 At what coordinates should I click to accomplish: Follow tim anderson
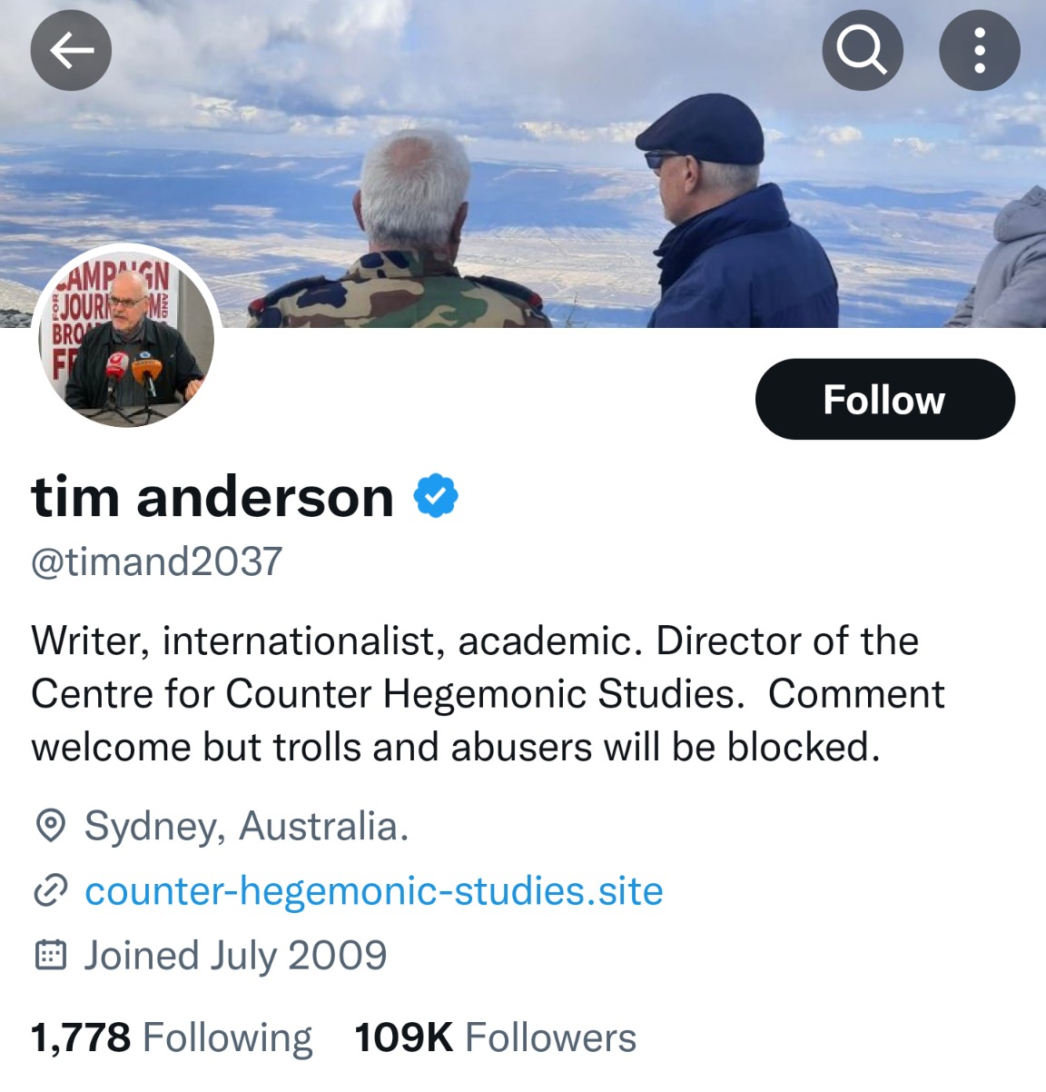884,399
